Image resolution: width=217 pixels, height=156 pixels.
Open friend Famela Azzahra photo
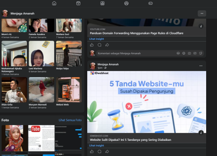42,25
